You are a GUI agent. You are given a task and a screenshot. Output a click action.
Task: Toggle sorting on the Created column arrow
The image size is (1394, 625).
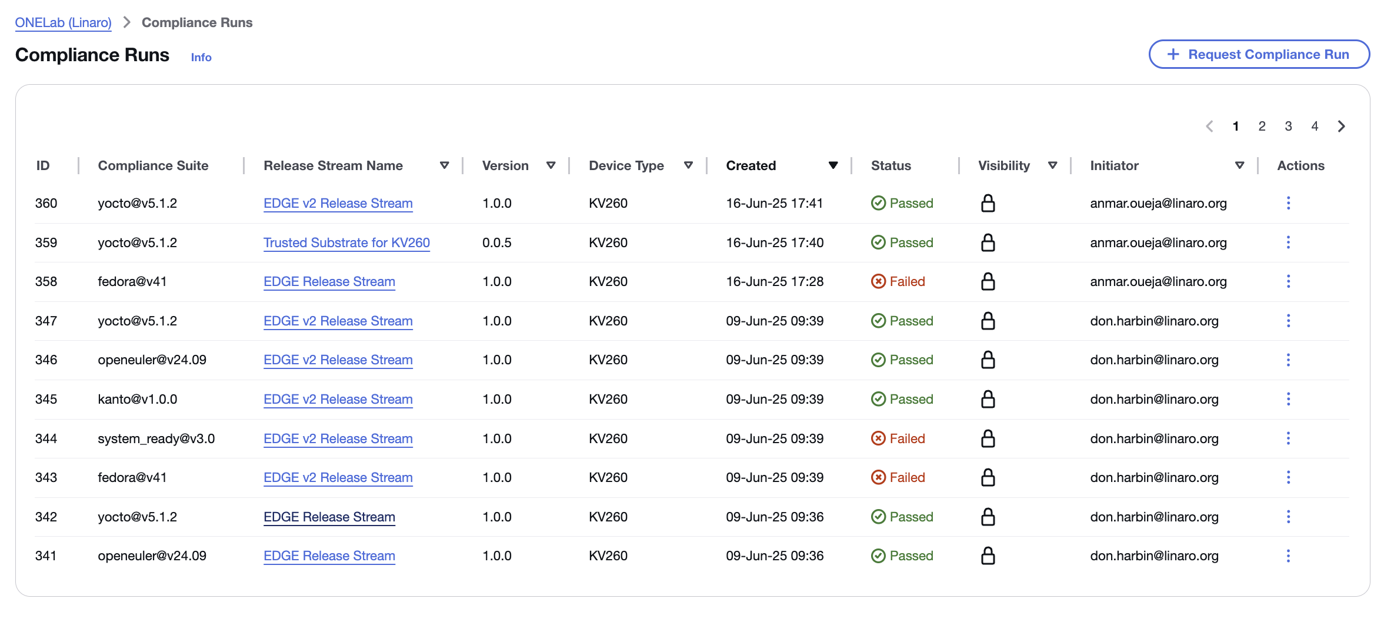[x=833, y=165]
